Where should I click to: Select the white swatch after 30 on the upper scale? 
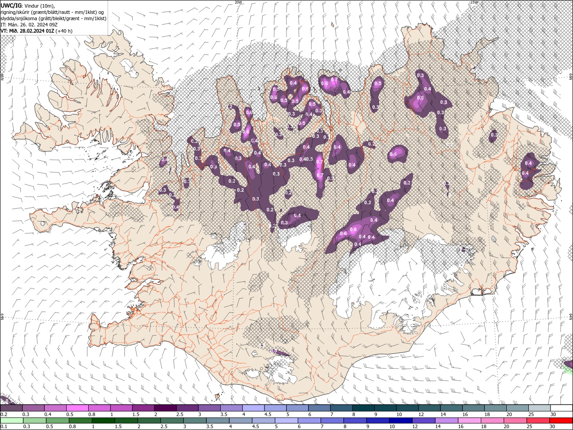pyautogui.click(x=561, y=408)
